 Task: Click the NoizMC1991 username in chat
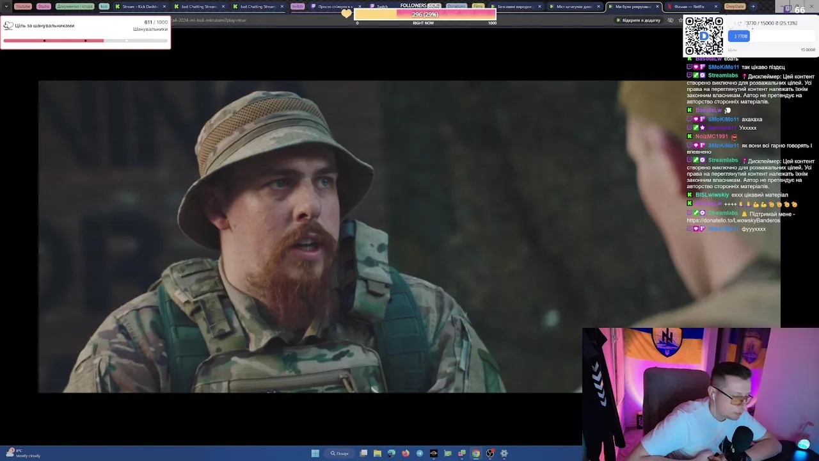coord(712,136)
